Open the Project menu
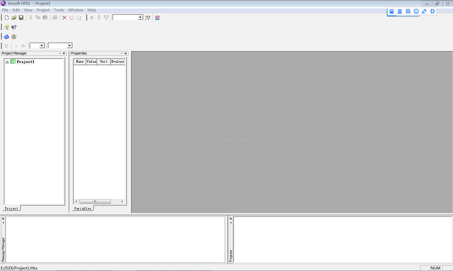 pyautogui.click(x=43, y=10)
